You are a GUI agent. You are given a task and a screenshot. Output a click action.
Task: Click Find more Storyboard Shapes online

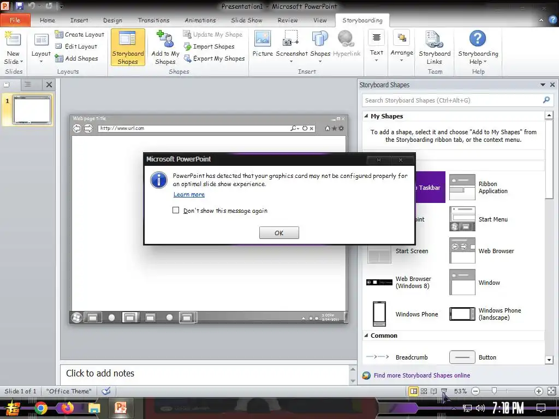click(x=422, y=375)
